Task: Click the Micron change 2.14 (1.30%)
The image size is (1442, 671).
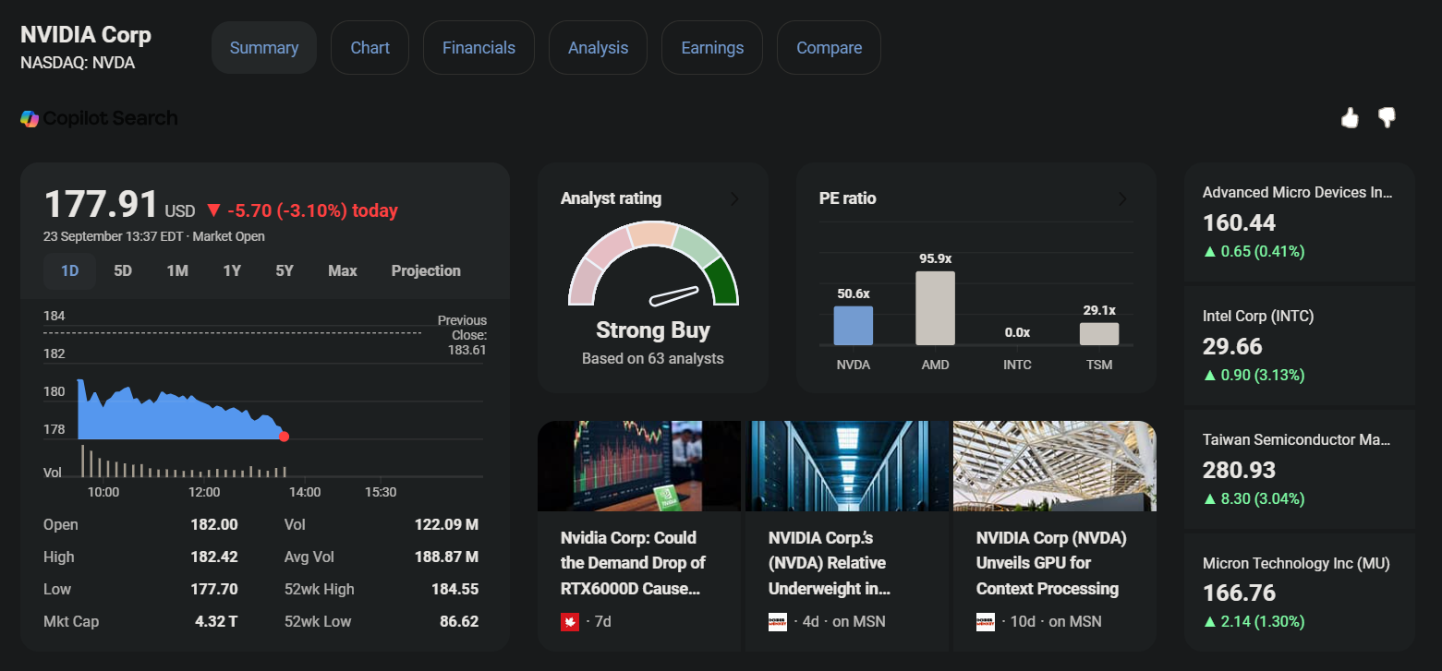Action: (x=1254, y=622)
